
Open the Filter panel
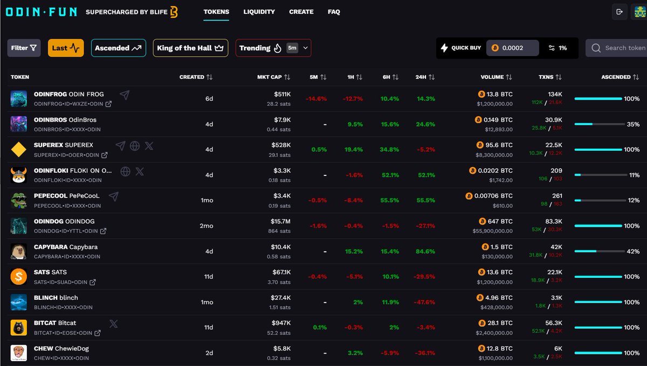coord(23,48)
